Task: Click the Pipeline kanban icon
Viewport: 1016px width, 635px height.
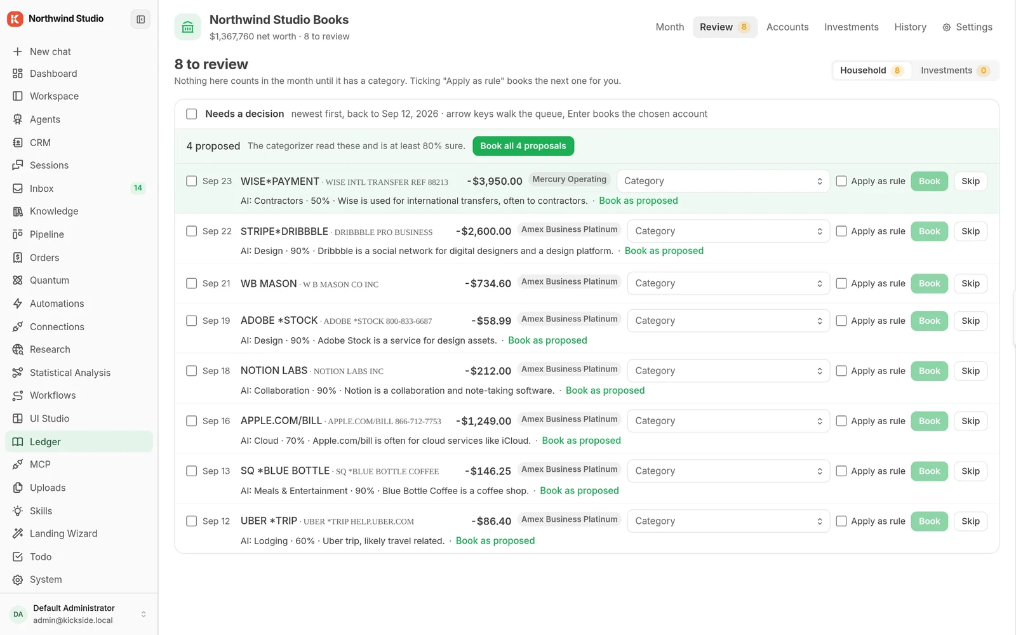Action: click(18, 234)
